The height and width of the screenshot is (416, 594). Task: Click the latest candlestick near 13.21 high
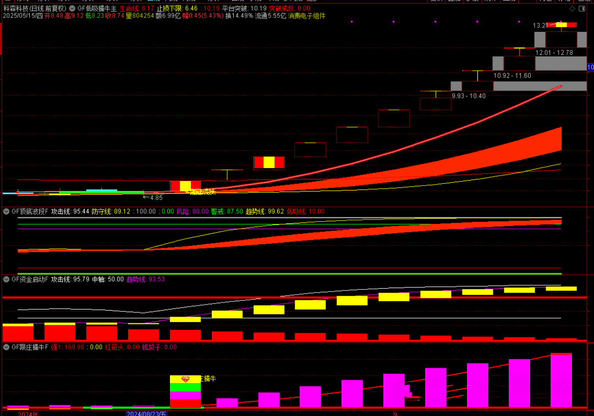pyautogui.click(x=561, y=25)
